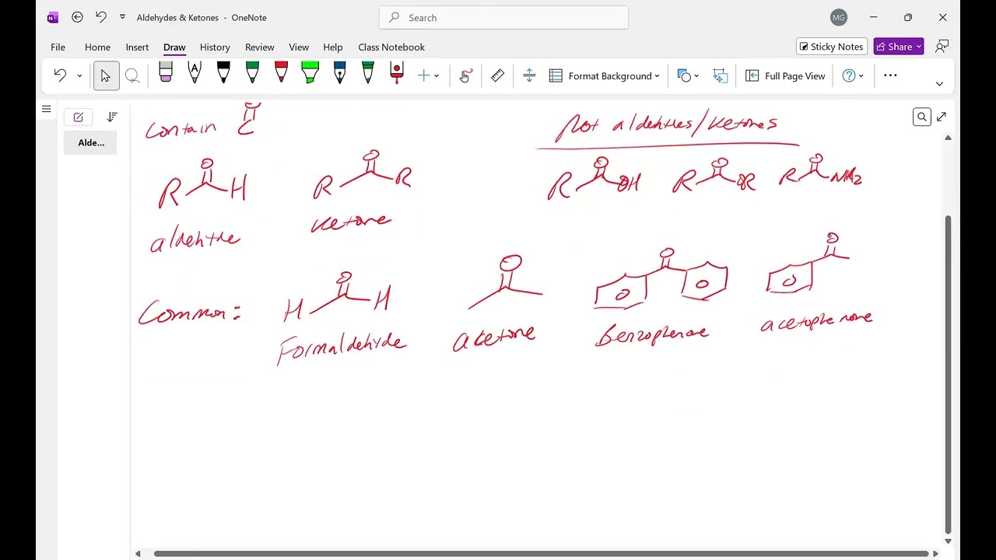Click the expand page diagonal arrow icon
The width and height of the screenshot is (996, 560).
pos(942,117)
